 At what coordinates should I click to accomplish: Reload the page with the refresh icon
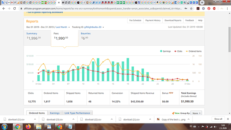(x=14, y=9)
